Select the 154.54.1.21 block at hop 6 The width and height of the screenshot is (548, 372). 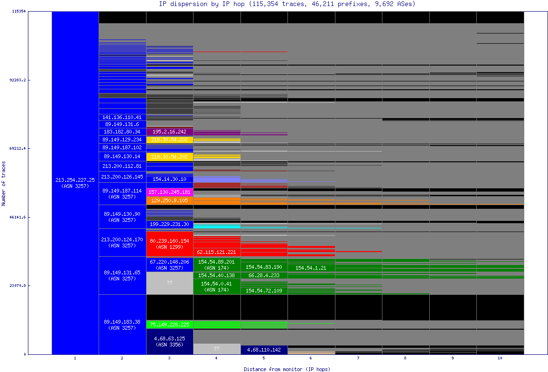310,268
